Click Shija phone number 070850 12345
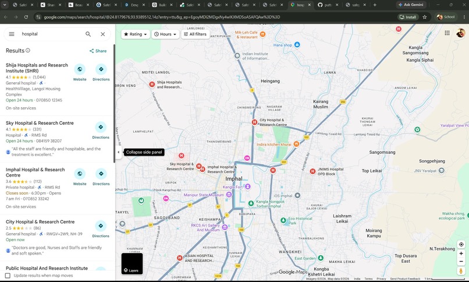Viewport: 469px width, 282px height. coord(49,100)
